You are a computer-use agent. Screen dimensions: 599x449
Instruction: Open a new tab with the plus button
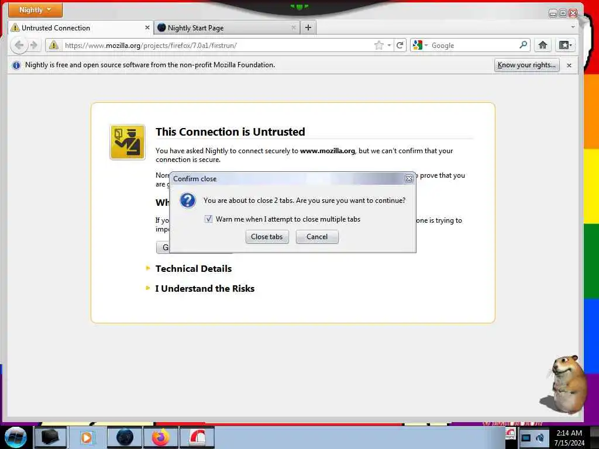[308, 27]
